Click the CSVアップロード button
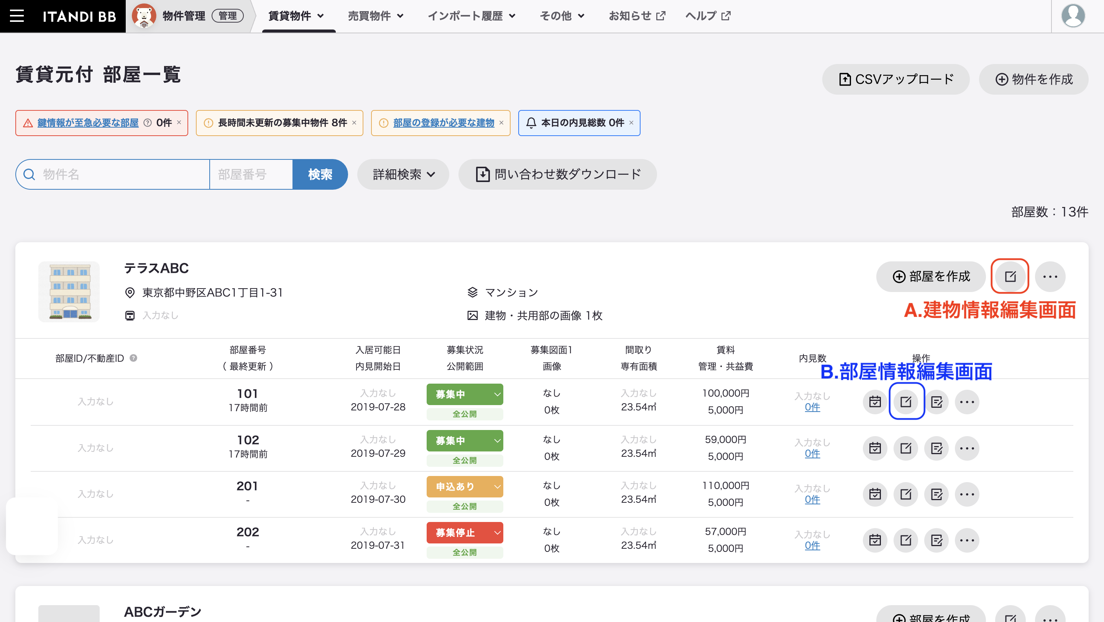Image resolution: width=1104 pixels, height=622 pixels. tap(896, 79)
